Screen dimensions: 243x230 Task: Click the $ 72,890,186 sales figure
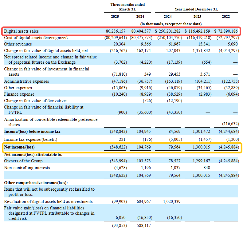(x=226, y=31)
